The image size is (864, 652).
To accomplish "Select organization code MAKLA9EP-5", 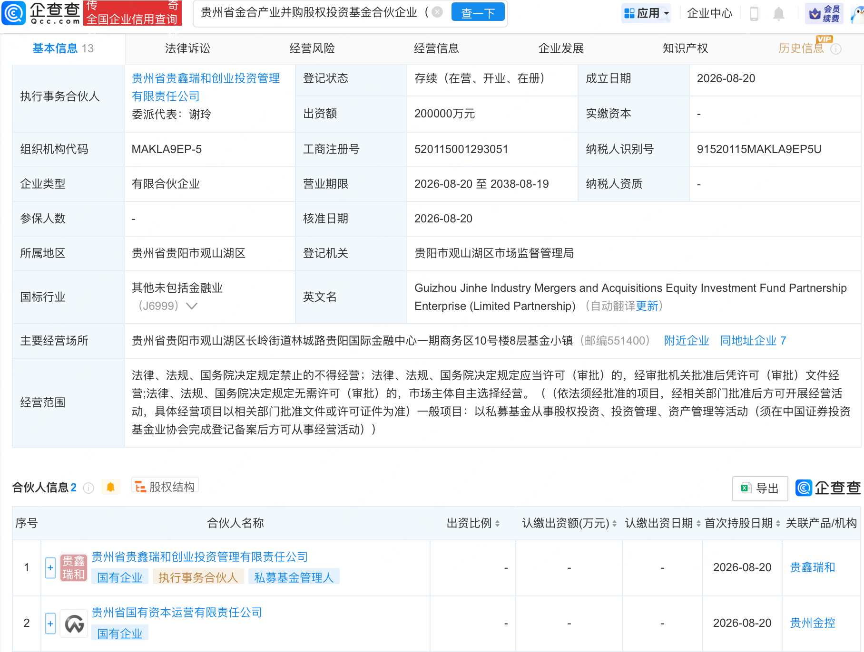I will 167,149.
